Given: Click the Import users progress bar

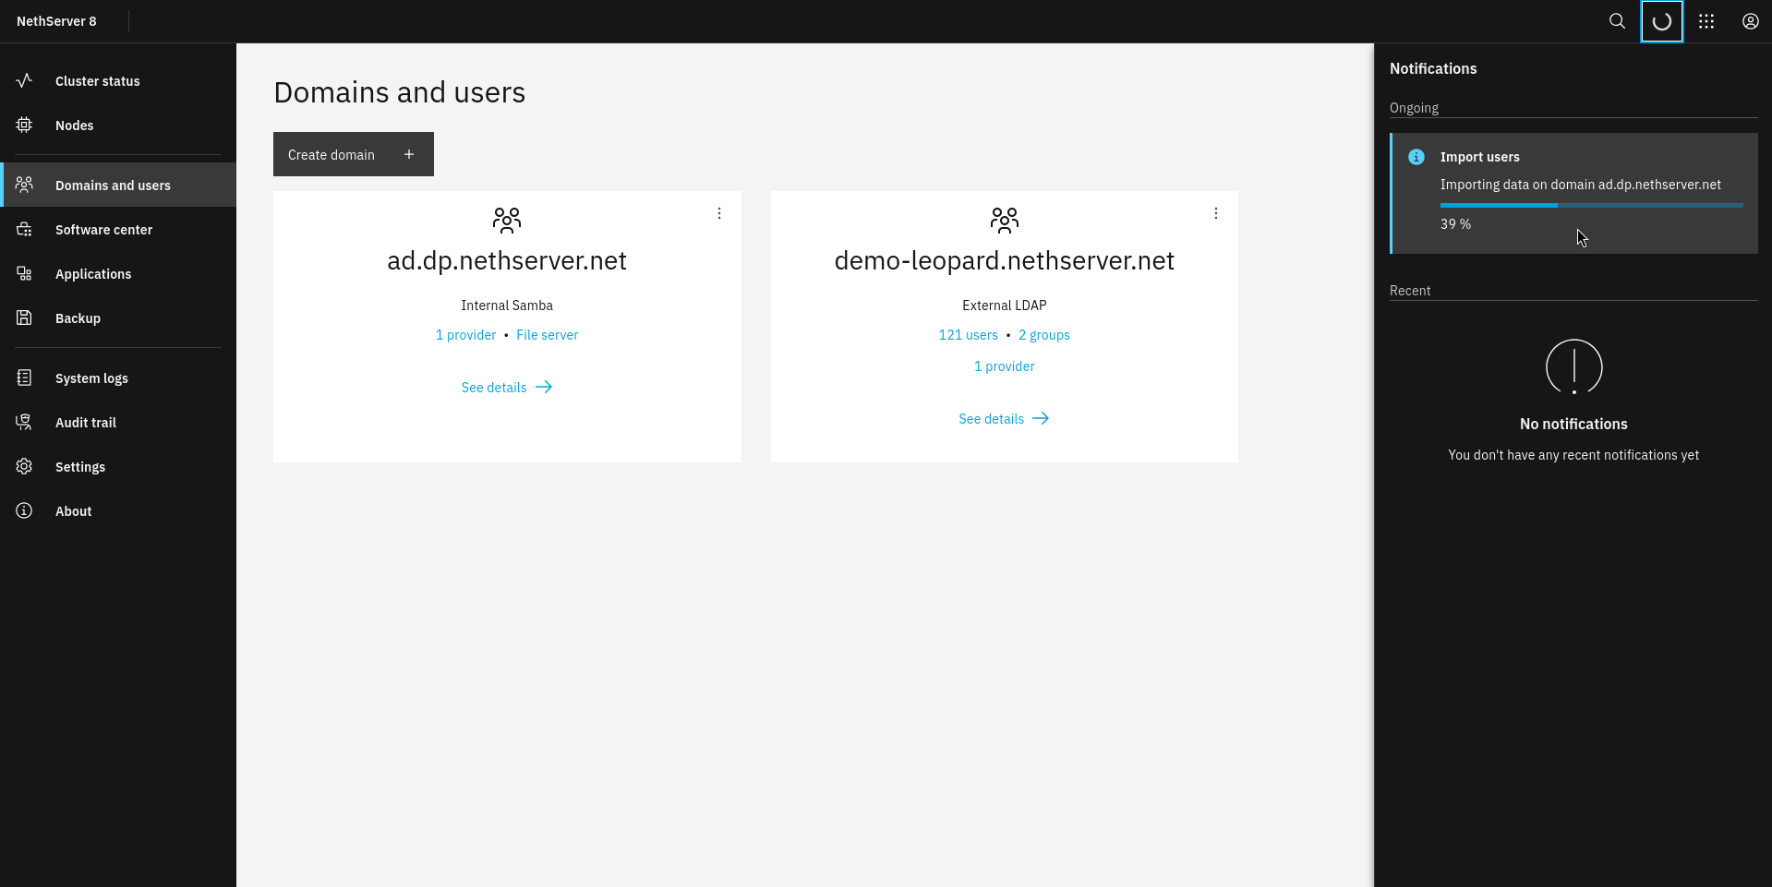Looking at the screenshot, I should point(1591,205).
